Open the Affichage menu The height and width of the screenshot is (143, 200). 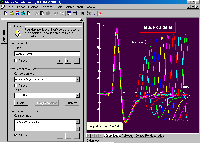pyautogui.click(x=47, y=7)
